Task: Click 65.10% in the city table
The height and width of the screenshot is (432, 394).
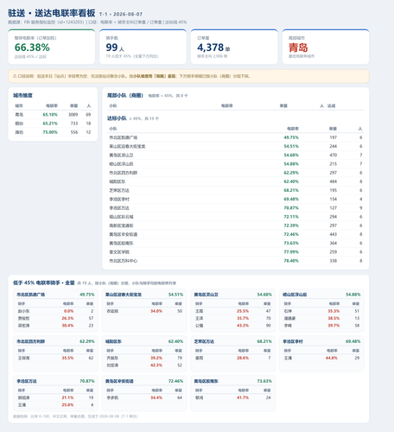Action: [x=50, y=115]
